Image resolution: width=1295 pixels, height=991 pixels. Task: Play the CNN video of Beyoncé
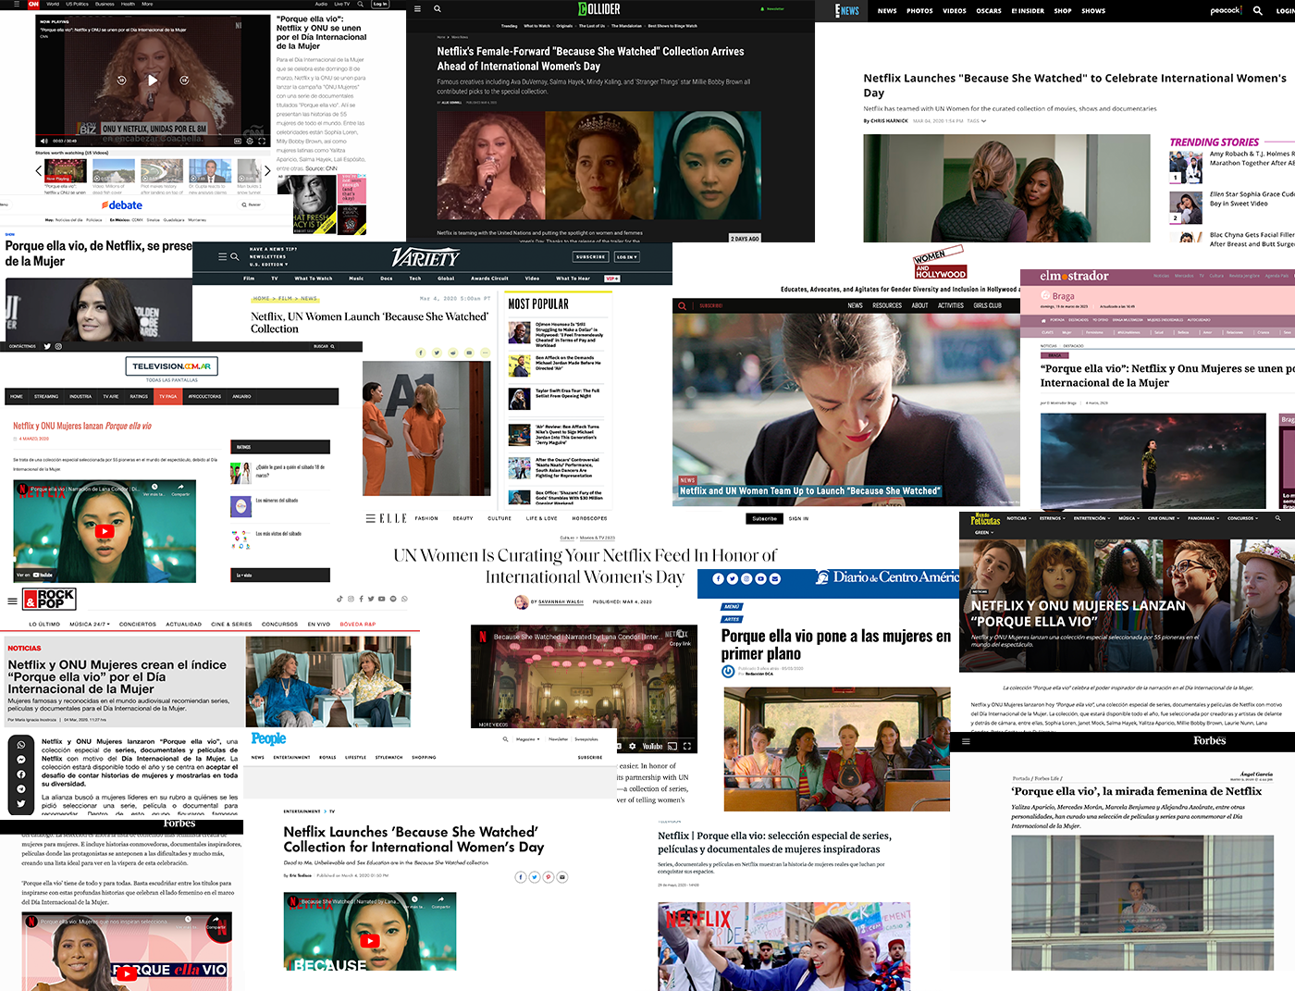pos(153,81)
